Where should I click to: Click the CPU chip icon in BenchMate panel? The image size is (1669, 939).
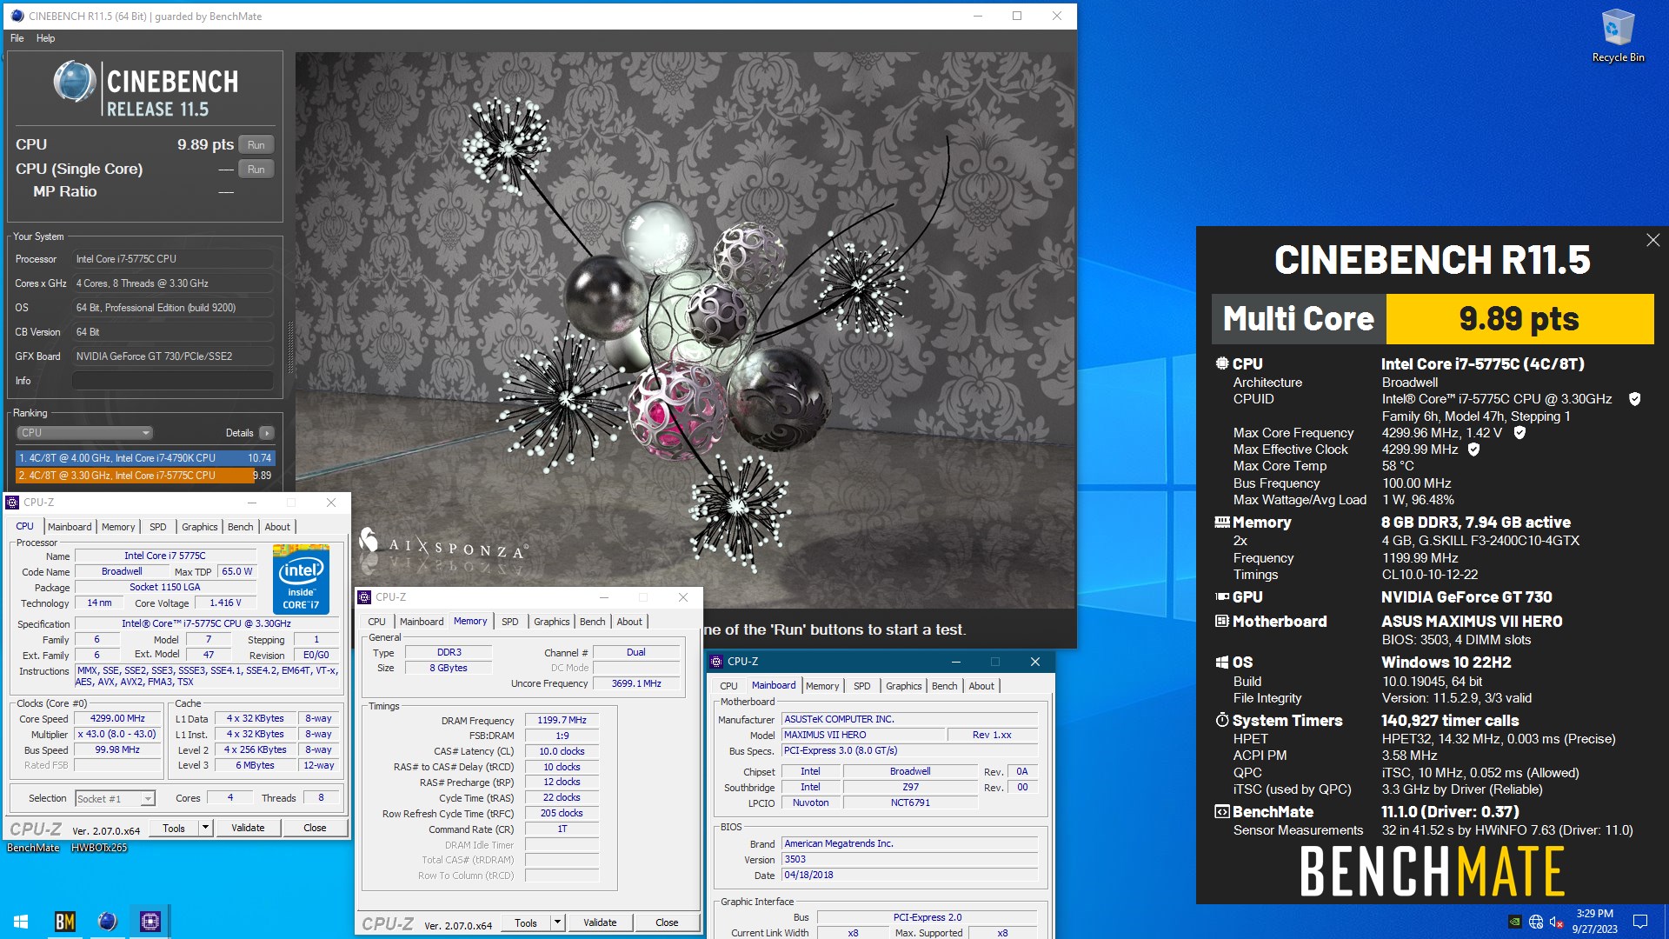pos(1221,363)
